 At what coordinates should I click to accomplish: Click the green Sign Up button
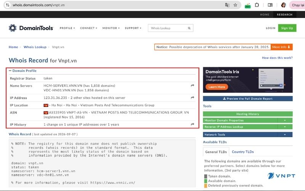click(x=287, y=28)
